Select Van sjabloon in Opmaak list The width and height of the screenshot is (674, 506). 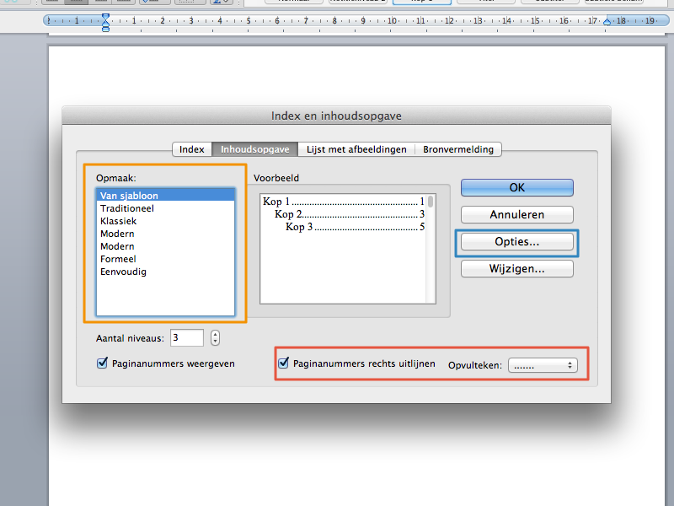tap(166, 196)
